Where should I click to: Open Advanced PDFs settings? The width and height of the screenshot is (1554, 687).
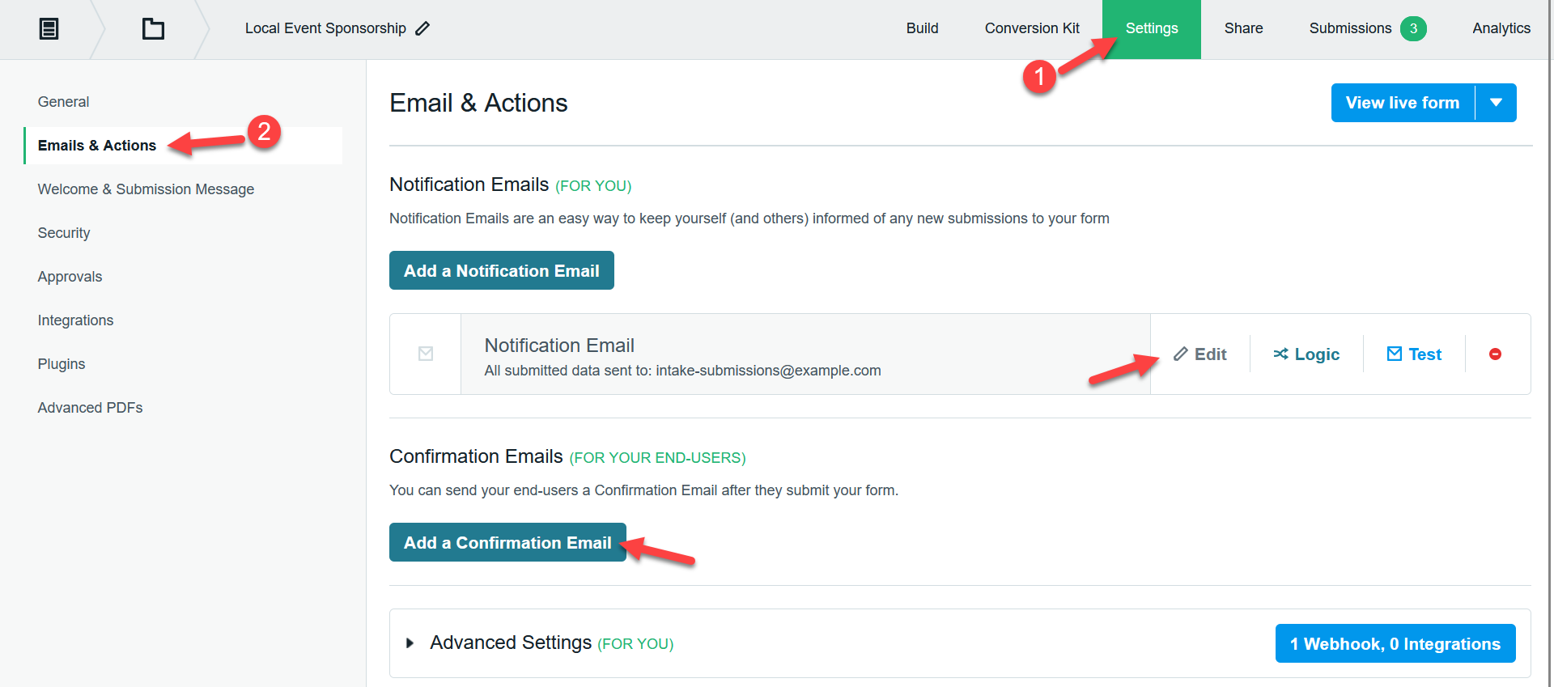(x=90, y=408)
